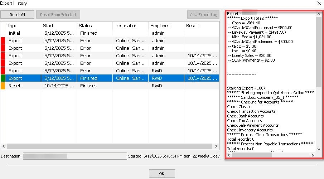Sort by the Type column header
The image size is (324, 179).
pyautogui.click(x=23, y=26)
